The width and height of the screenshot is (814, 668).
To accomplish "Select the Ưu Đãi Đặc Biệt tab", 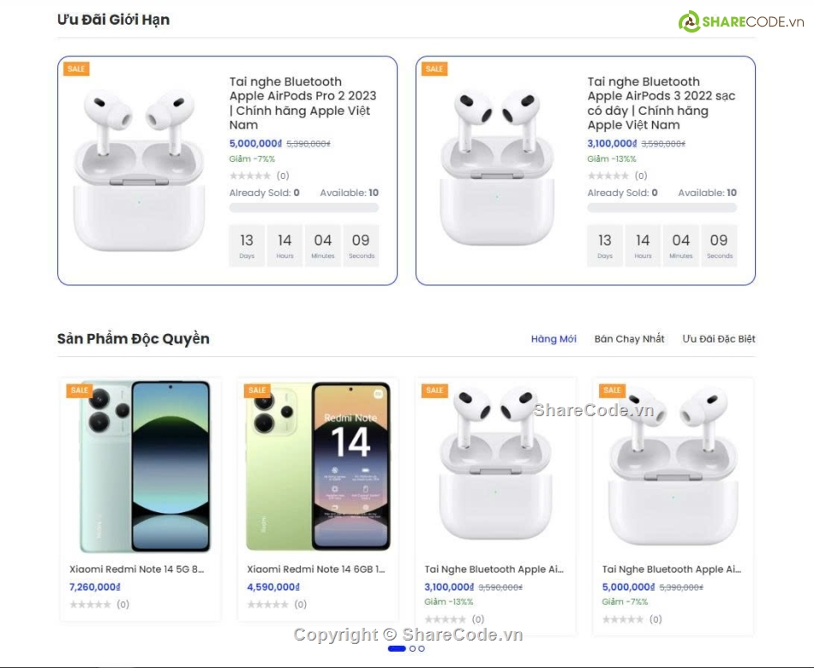I will [x=719, y=339].
